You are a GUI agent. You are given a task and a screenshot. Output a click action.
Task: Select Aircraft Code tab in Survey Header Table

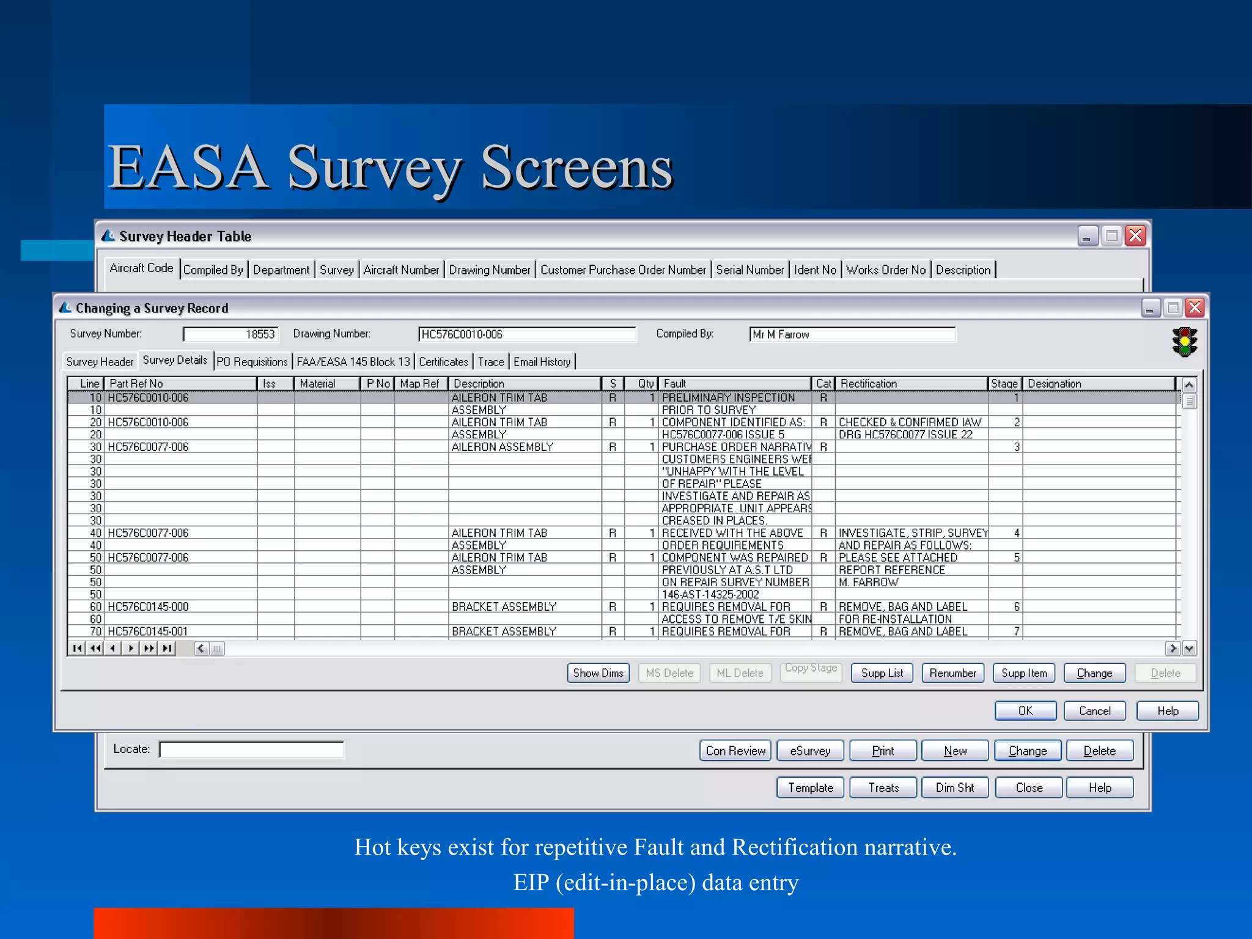(x=141, y=268)
